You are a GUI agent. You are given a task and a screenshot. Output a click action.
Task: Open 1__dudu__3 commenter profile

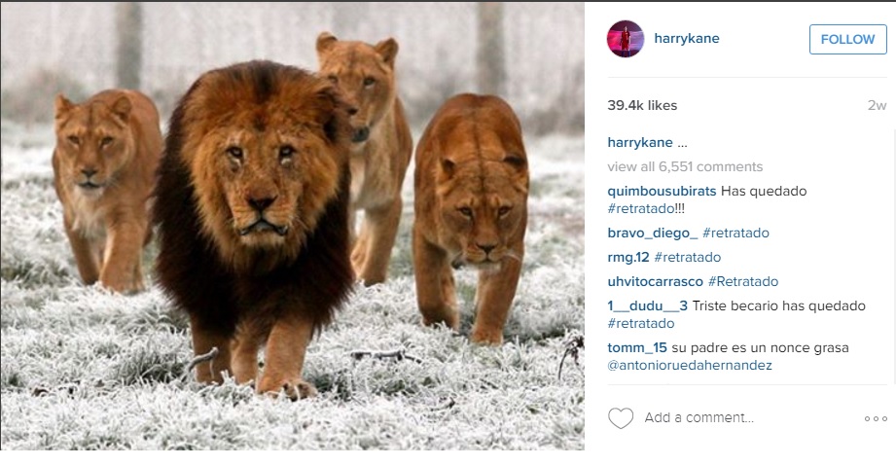coord(647,305)
